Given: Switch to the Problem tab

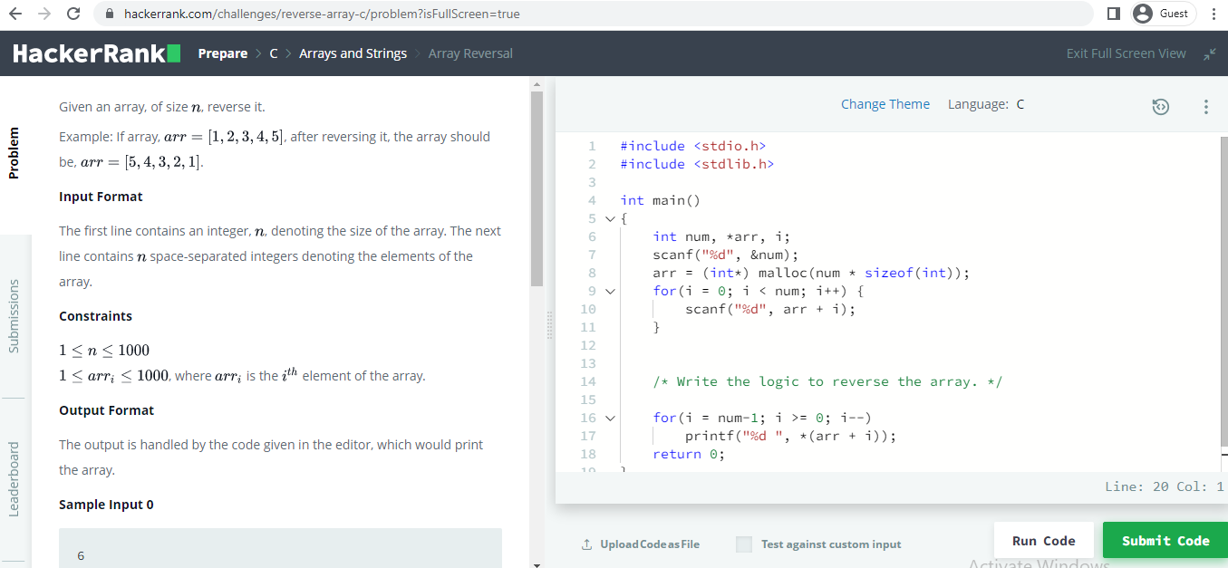Looking at the screenshot, I should [14, 153].
